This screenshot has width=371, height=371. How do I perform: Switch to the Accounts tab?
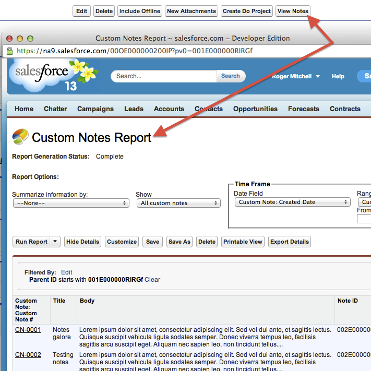coord(169,109)
